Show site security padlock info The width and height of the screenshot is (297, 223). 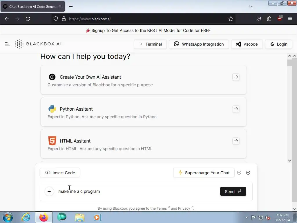coord(64,19)
